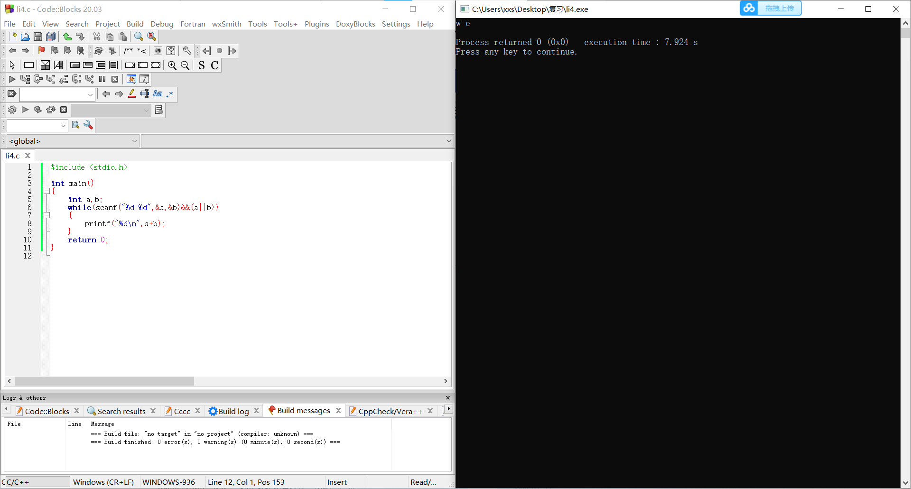Open debugging windows bug icon
This screenshot has width=911, height=489.
[x=131, y=79]
